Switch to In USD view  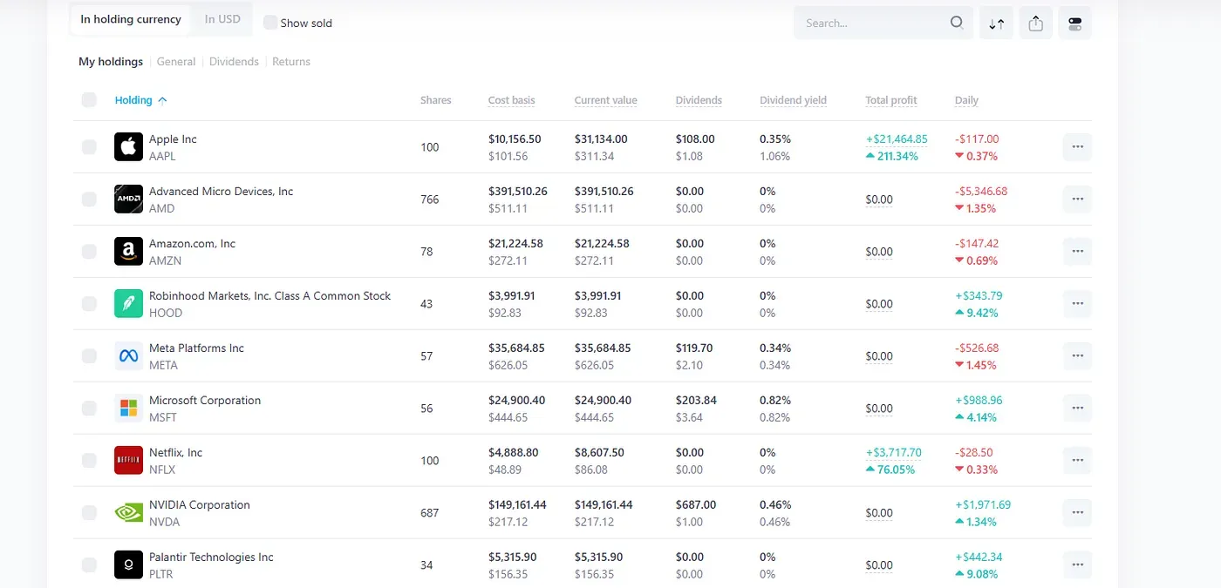tap(222, 19)
